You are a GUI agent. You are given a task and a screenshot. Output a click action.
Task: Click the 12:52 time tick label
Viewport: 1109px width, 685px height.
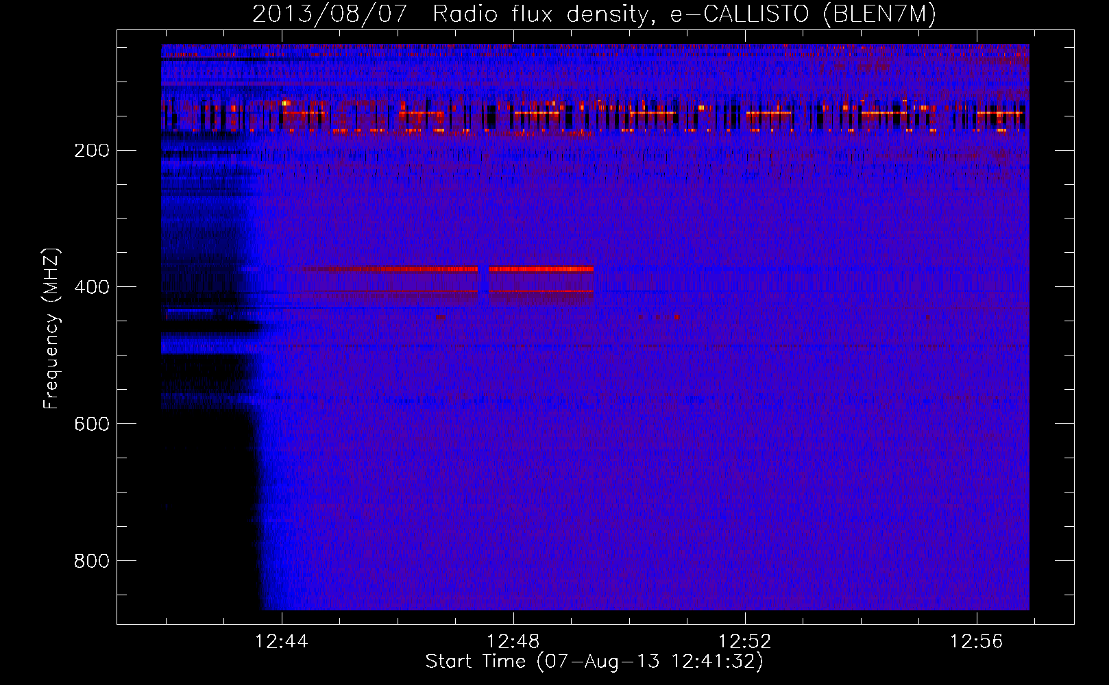[x=745, y=642]
